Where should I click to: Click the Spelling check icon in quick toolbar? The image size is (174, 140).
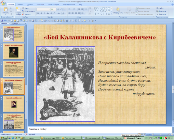point(21,21)
